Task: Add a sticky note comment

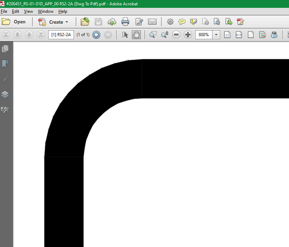Action: [182, 21]
